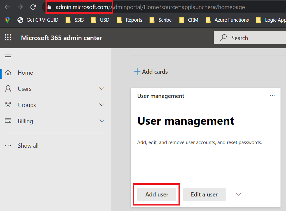This screenshot has width=286, height=211.
Task: Open the Get CRM GUID bookmark
Action: tap(38, 20)
